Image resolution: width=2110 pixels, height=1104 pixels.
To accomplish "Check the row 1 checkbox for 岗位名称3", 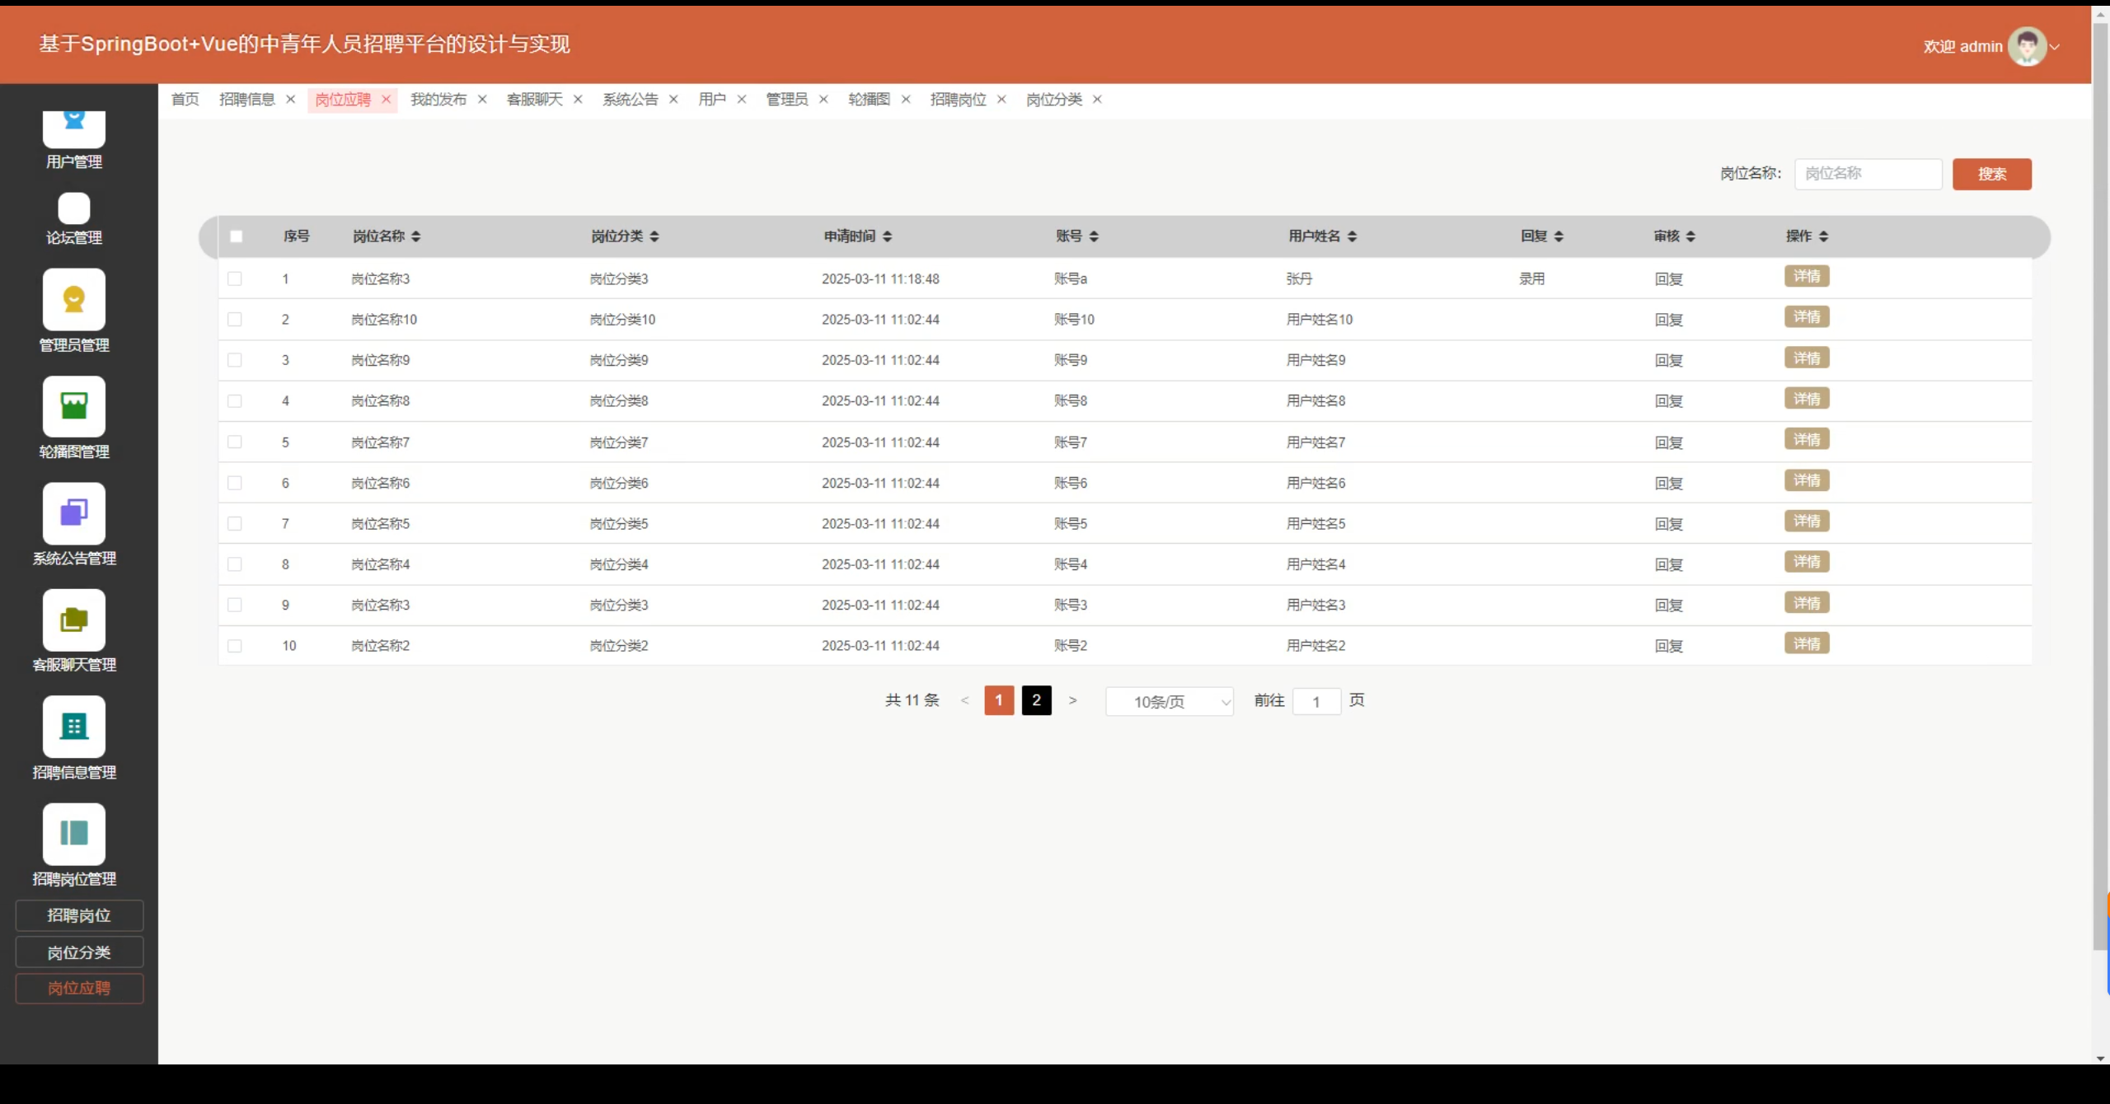I will (x=235, y=279).
